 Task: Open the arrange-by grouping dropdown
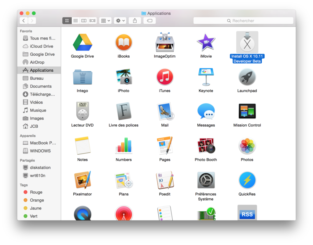[105, 21]
